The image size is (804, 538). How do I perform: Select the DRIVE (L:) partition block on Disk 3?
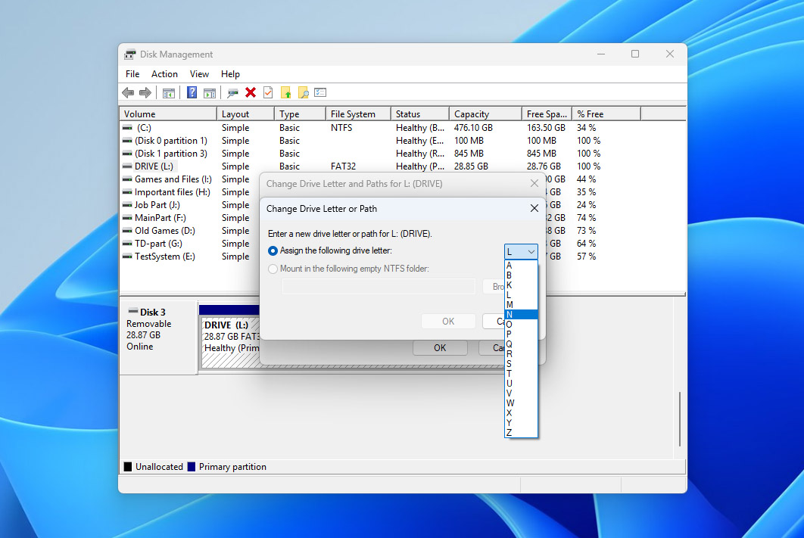231,342
